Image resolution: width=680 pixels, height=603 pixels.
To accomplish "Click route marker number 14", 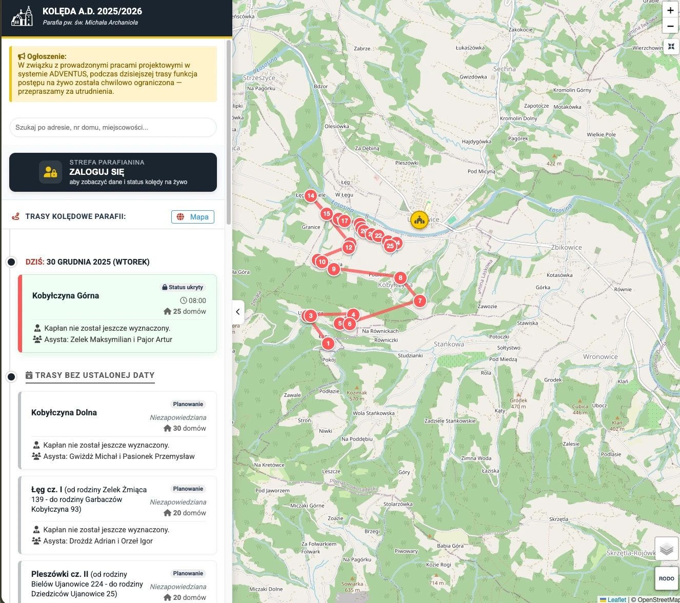I will point(311,196).
